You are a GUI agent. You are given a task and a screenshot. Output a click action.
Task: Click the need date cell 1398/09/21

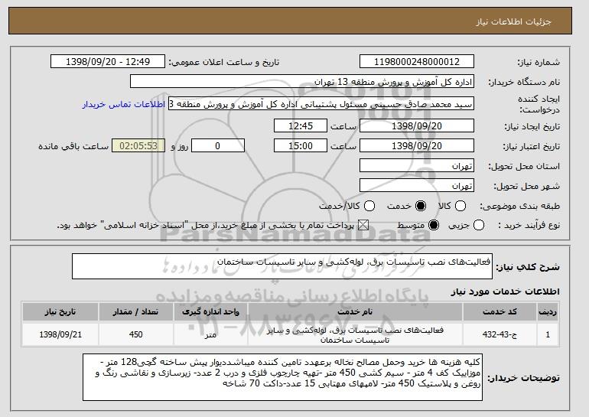[x=60, y=334]
